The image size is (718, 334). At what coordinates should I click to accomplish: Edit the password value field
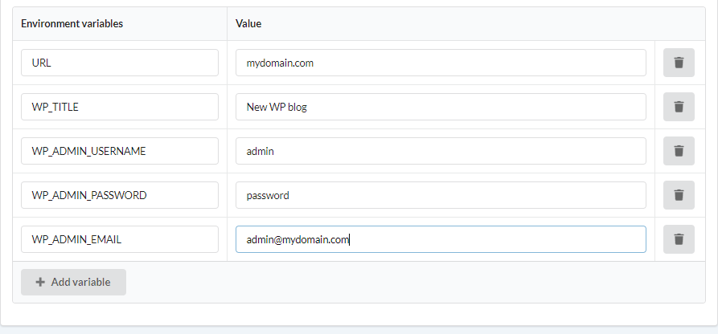coord(441,195)
